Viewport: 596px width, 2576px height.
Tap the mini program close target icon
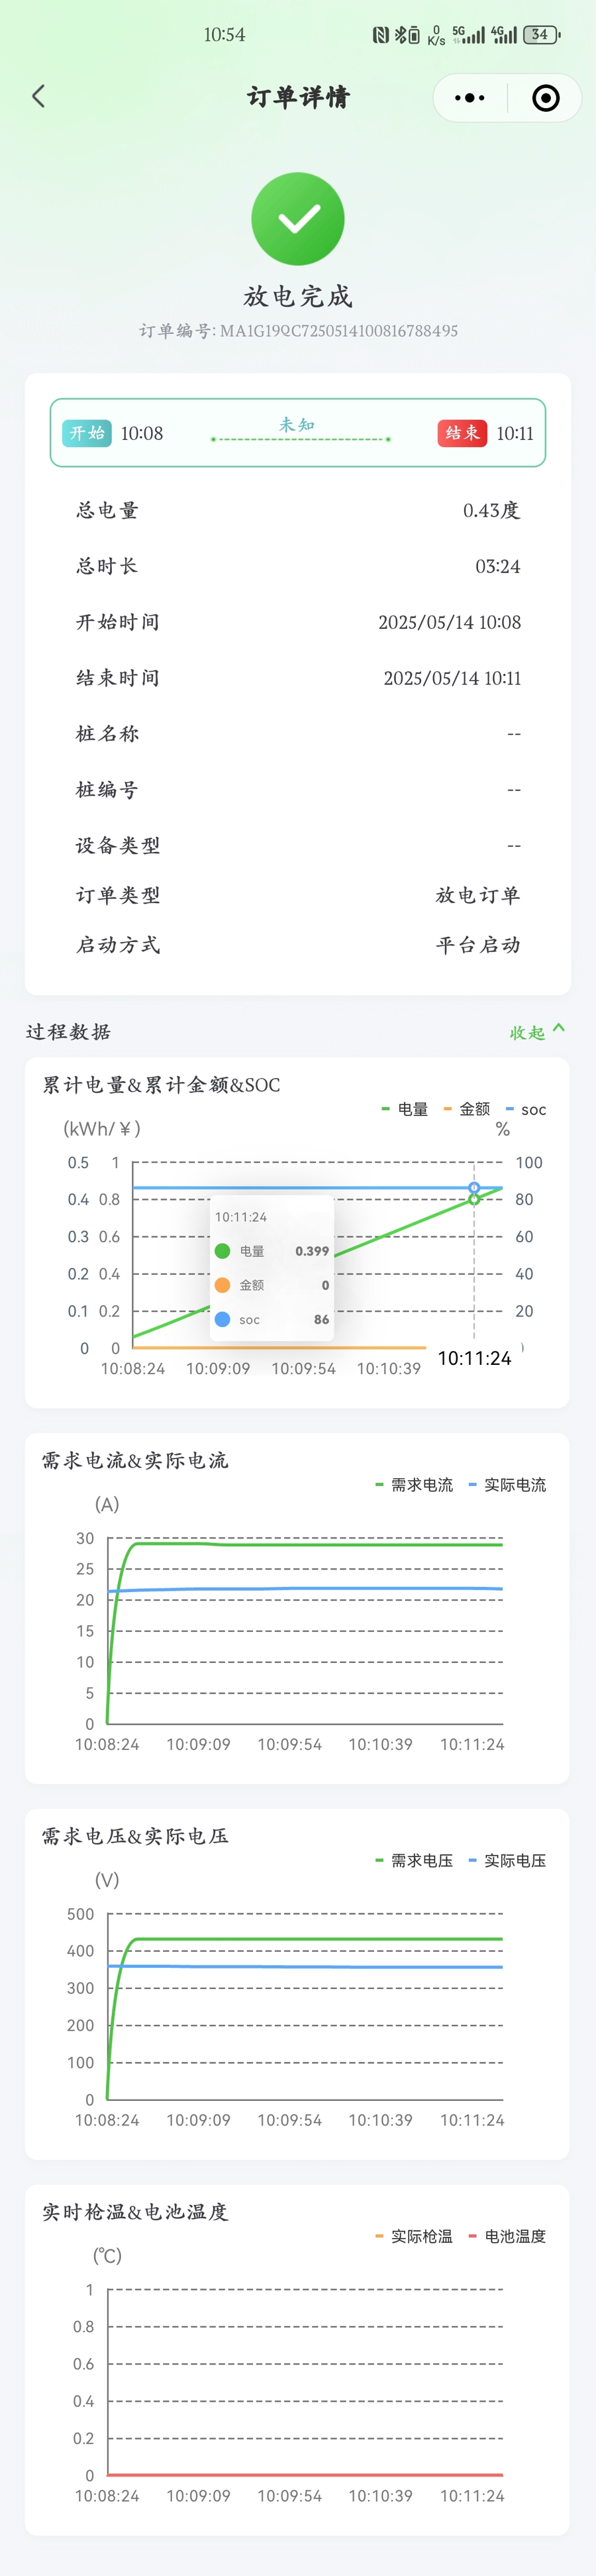coord(545,98)
